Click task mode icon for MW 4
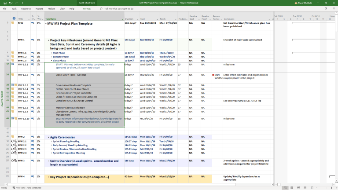The image size is (338, 190). 33,176
